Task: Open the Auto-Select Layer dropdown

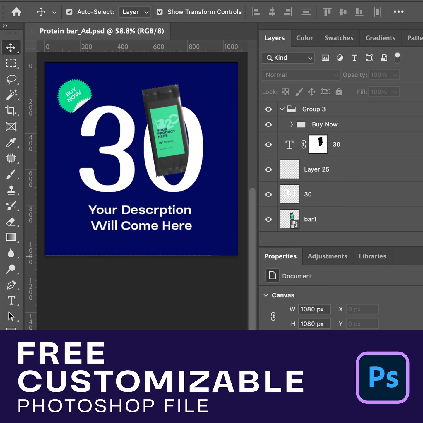Action: (x=135, y=12)
